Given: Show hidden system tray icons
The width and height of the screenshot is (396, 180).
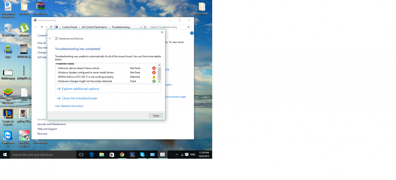Looking at the screenshot, I should pyautogui.click(x=177, y=155).
